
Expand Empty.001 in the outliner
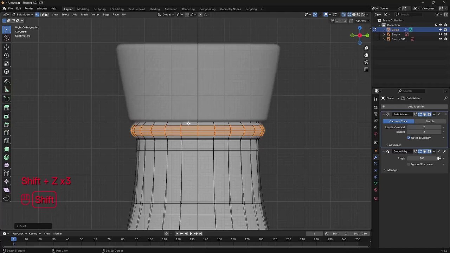[x=384, y=39]
